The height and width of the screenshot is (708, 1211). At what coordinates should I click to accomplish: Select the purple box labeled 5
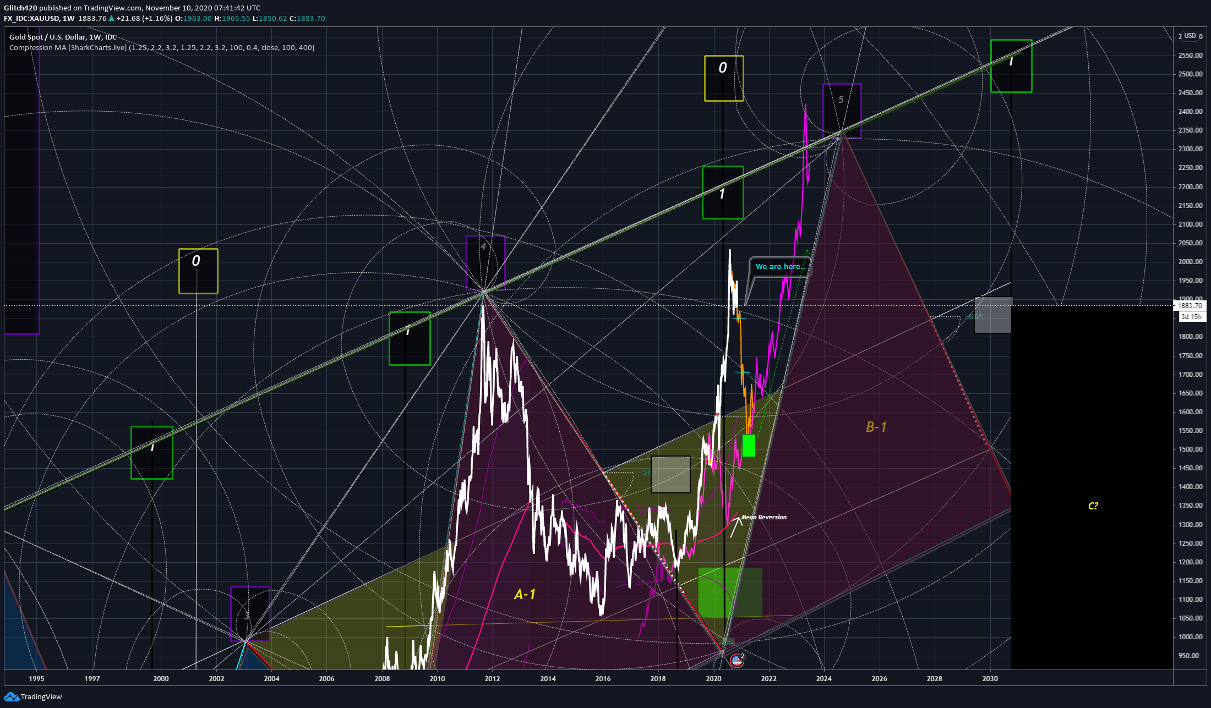pos(842,111)
